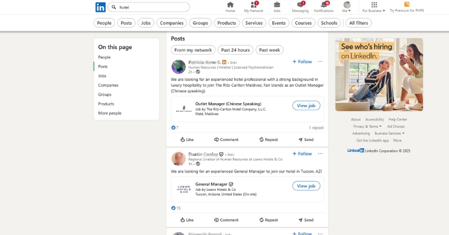
Task: Expand the Privacy & Terms footer dropdown
Action: click(367, 126)
